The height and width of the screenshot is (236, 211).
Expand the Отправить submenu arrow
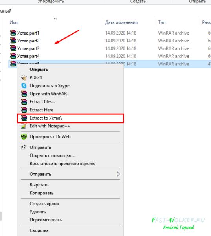(x=118, y=174)
